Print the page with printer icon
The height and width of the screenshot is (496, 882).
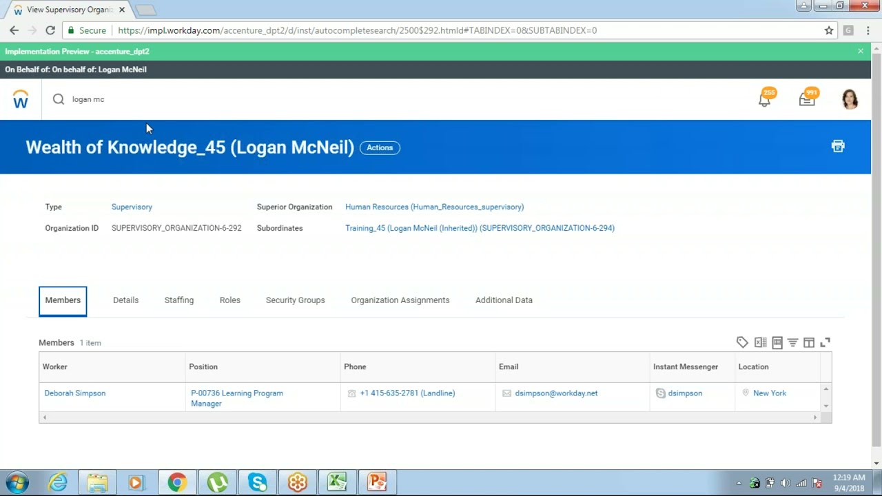click(x=838, y=146)
